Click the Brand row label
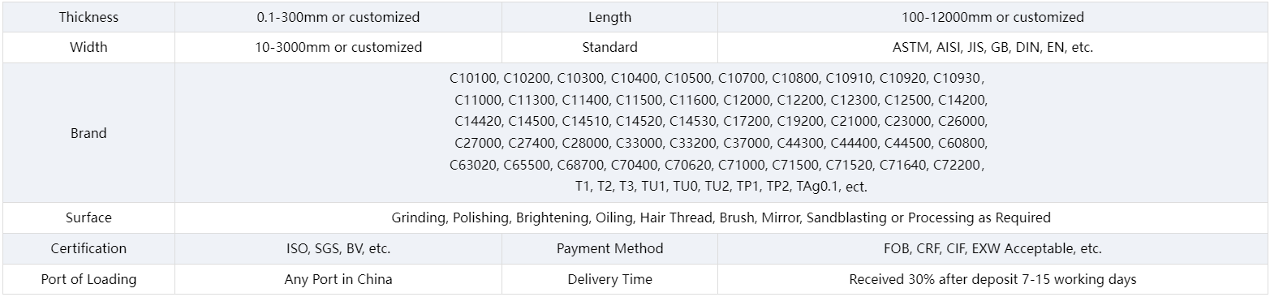Image resolution: width=1270 pixels, height=297 pixels. tap(88, 133)
